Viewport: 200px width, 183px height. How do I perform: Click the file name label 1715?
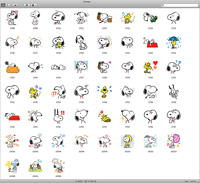pos(174,28)
